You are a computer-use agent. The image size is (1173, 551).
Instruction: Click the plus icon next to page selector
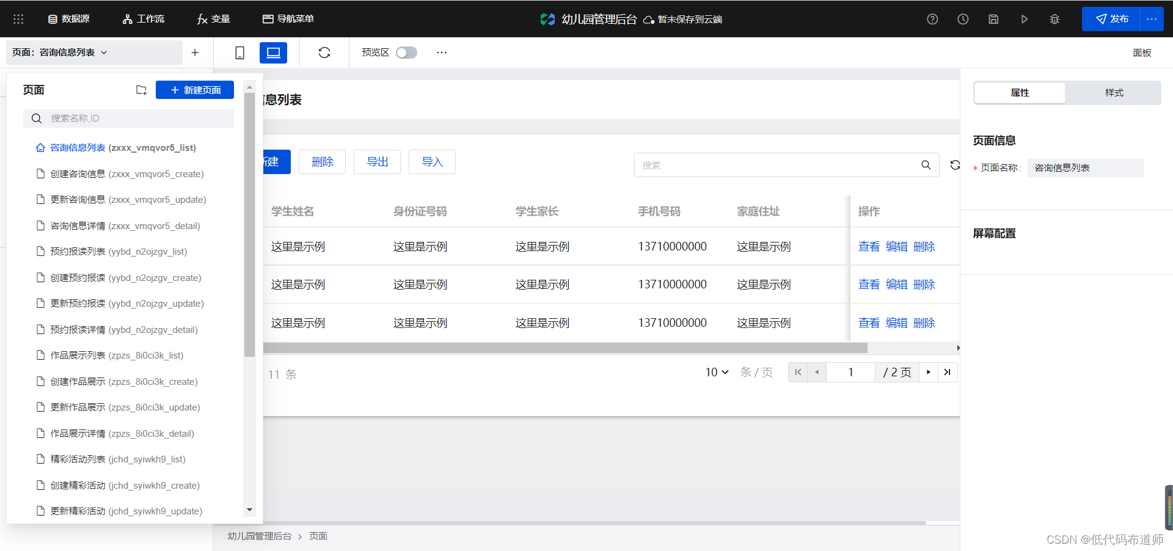tap(195, 53)
